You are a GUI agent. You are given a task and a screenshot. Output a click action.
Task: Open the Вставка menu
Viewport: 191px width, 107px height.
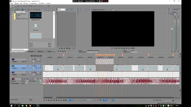pos(26,3)
